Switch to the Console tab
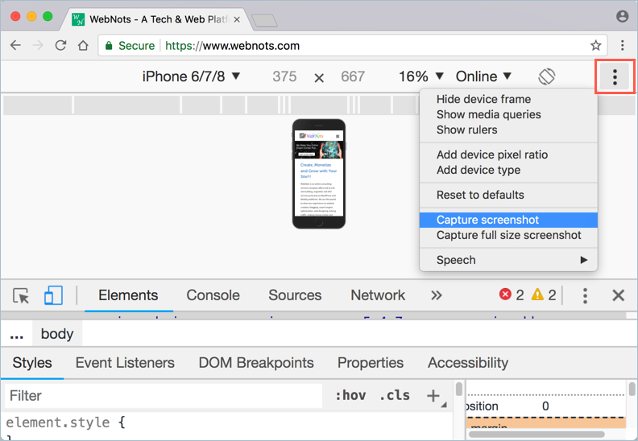 tap(213, 295)
